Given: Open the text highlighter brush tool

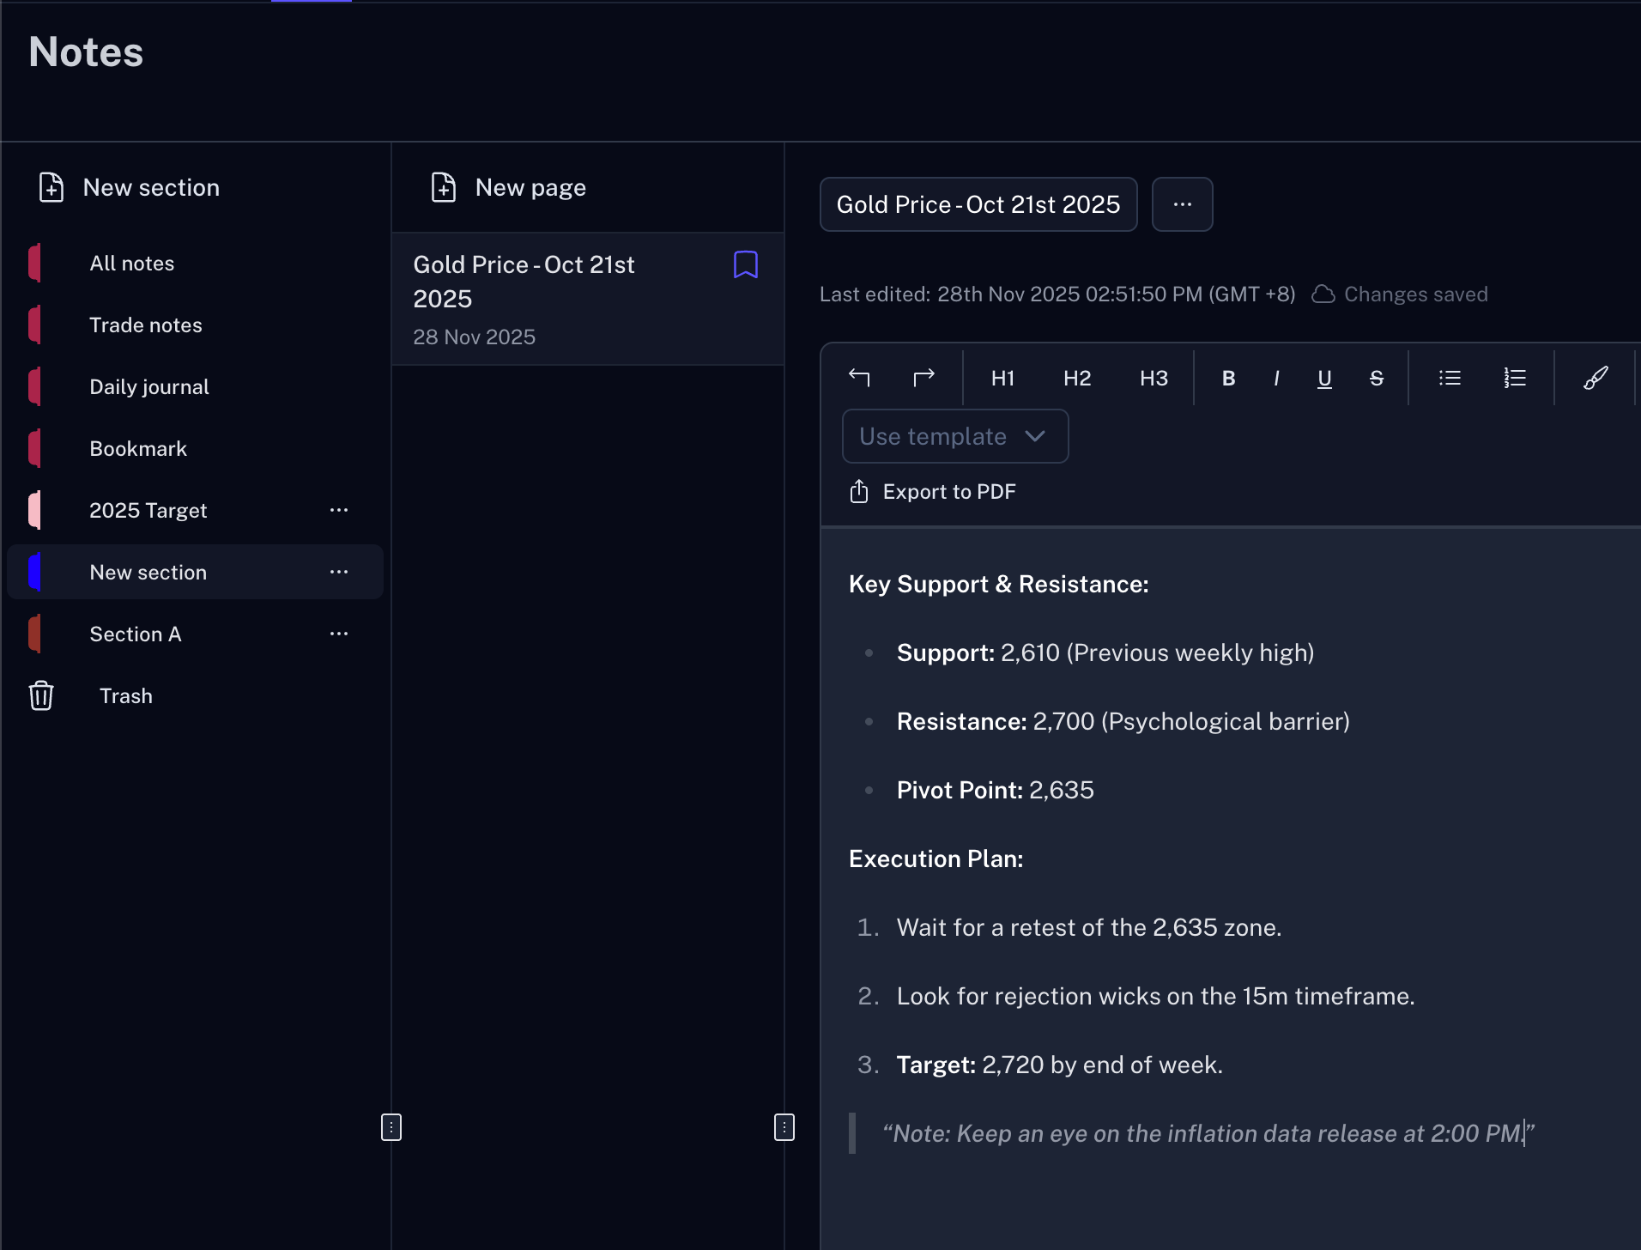Looking at the screenshot, I should point(1595,378).
